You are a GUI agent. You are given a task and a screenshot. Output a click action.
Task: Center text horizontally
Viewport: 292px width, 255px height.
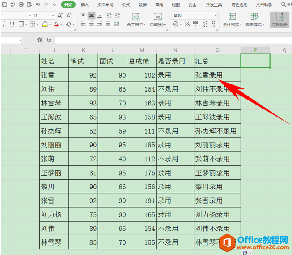click(x=91, y=24)
